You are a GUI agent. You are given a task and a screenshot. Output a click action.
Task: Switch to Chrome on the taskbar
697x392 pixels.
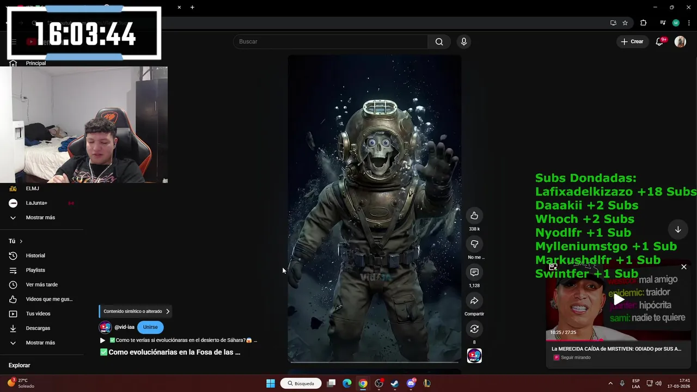tap(363, 383)
